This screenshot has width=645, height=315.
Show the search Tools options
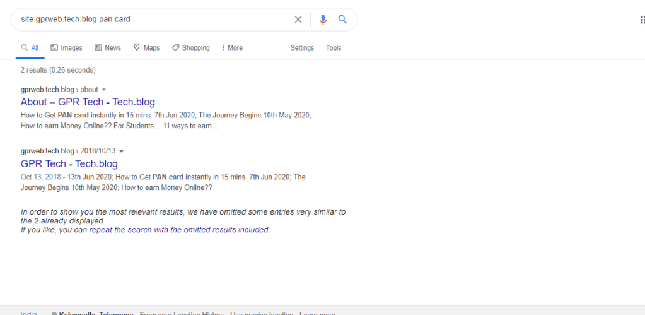pyautogui.click(x=334, y=48)
